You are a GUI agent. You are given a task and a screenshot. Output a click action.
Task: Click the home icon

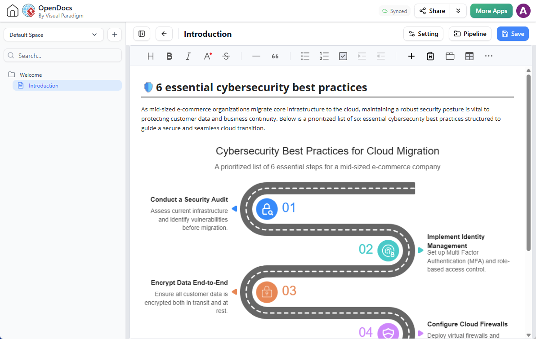12,11
